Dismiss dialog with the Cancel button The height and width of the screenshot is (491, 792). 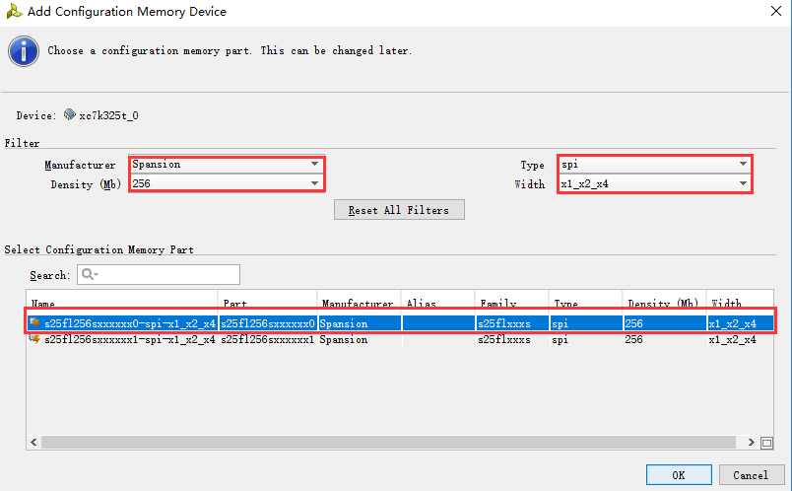[x=751, y=475]
